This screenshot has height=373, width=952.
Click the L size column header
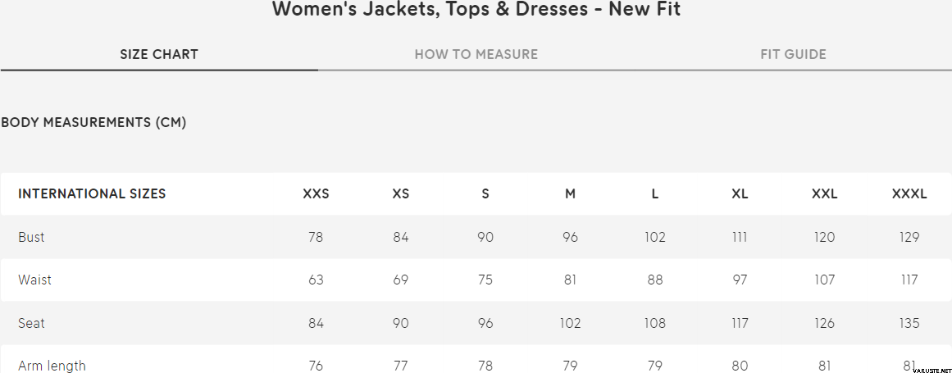click(x=655, y=194)
